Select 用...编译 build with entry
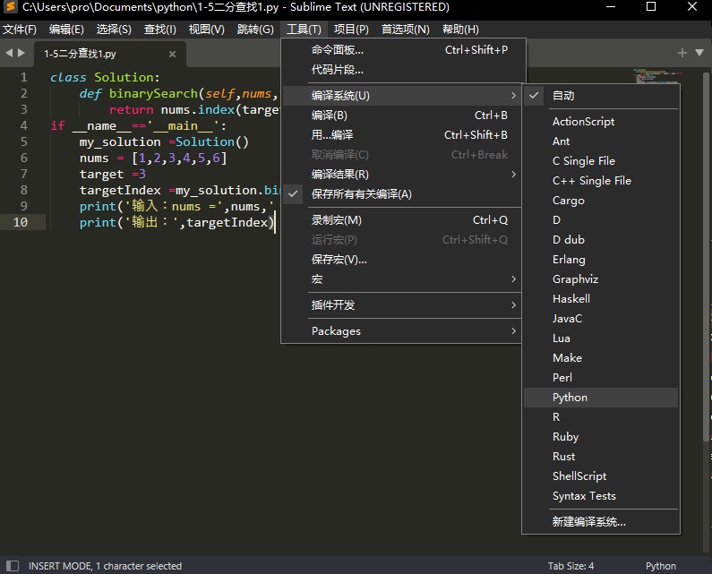The image size is (712, 574). tap(402, 135)
